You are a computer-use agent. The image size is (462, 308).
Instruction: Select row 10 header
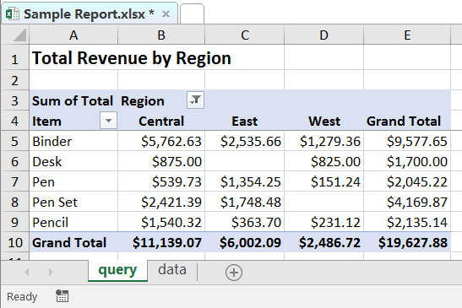[15, 242]
